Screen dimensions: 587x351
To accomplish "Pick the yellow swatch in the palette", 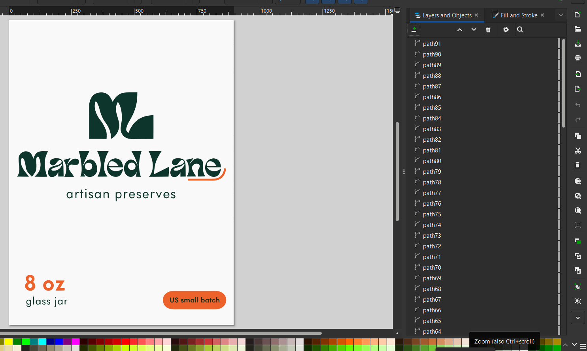I will [x=8, y=342].
